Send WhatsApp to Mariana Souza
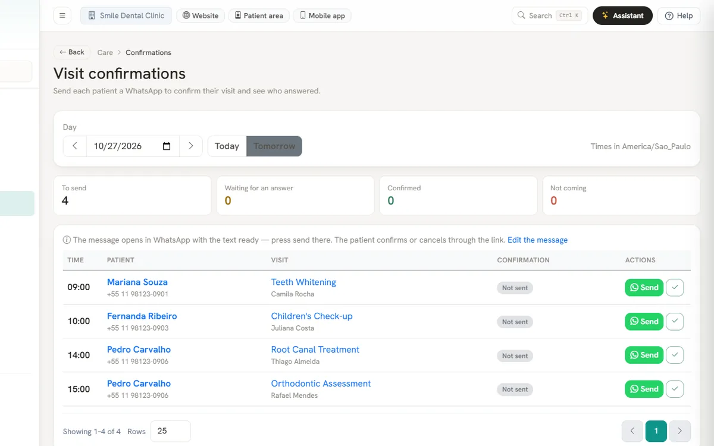The height and width of the screenshot is (446, 714). tap(644, 288)
